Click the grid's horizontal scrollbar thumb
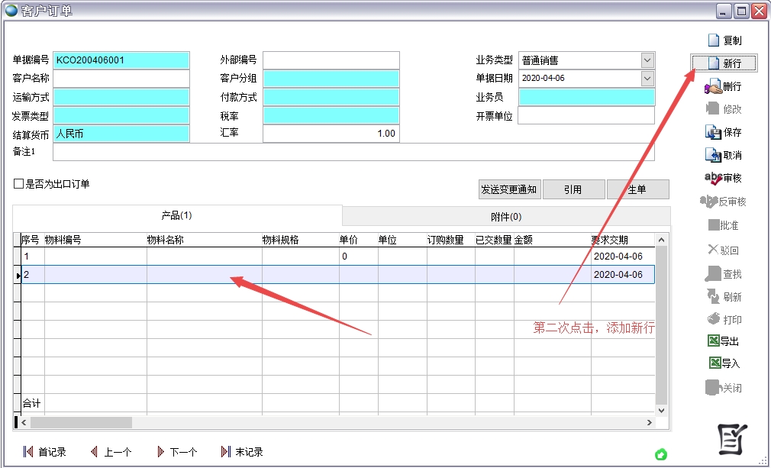 click(x=81, y=422)
